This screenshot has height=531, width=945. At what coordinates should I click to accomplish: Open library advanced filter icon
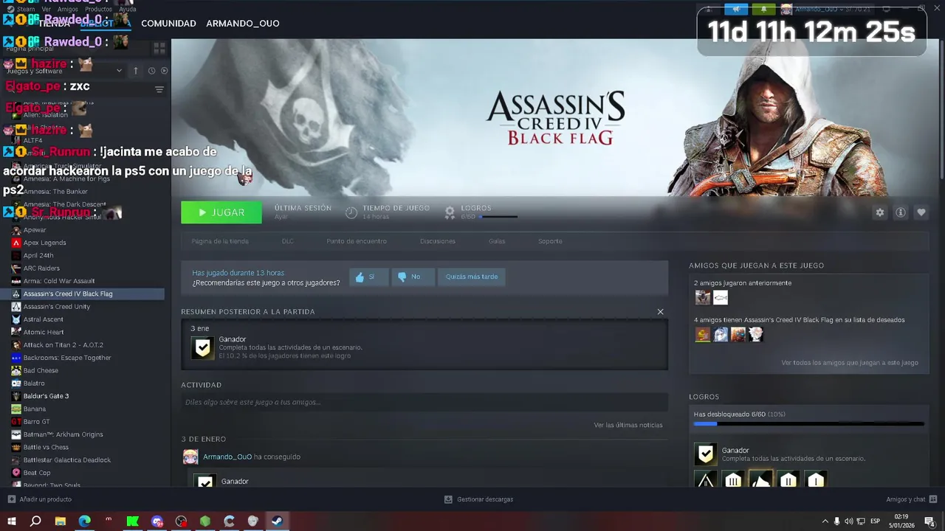159,89
